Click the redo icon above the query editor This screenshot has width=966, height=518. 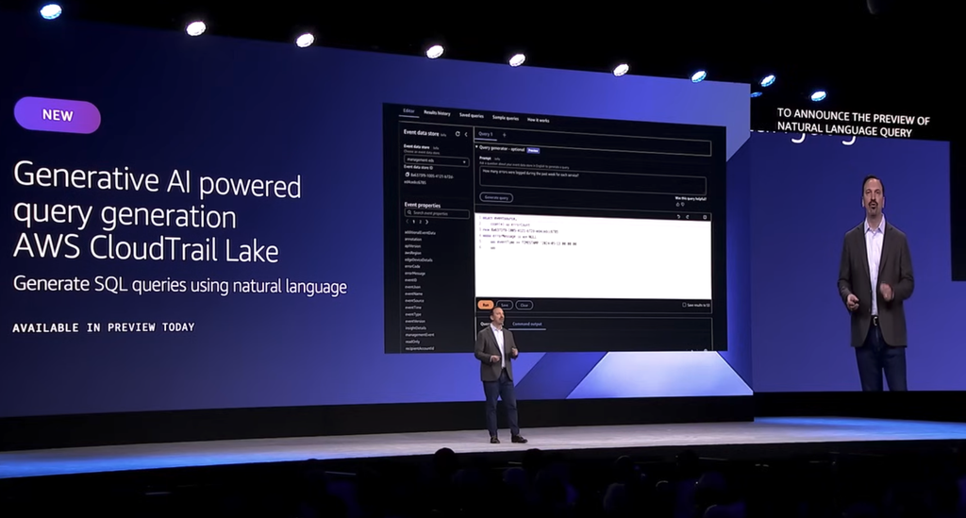688,217
